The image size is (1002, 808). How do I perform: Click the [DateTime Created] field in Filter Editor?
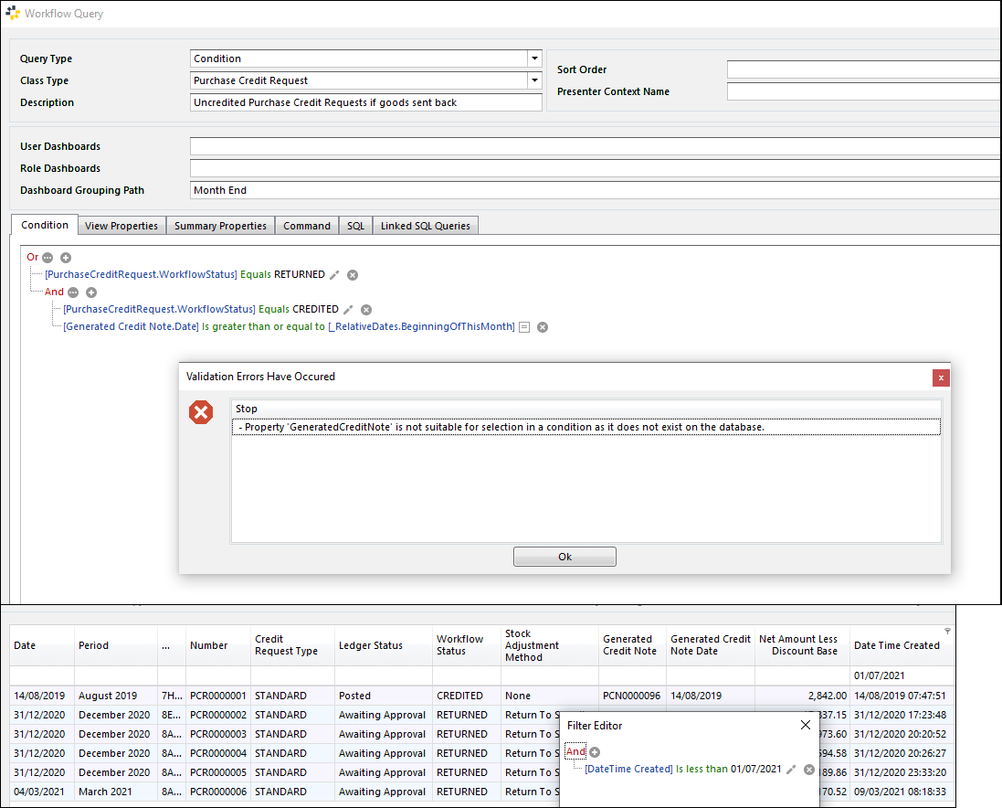pyautogui.click(x=628, y=769)
